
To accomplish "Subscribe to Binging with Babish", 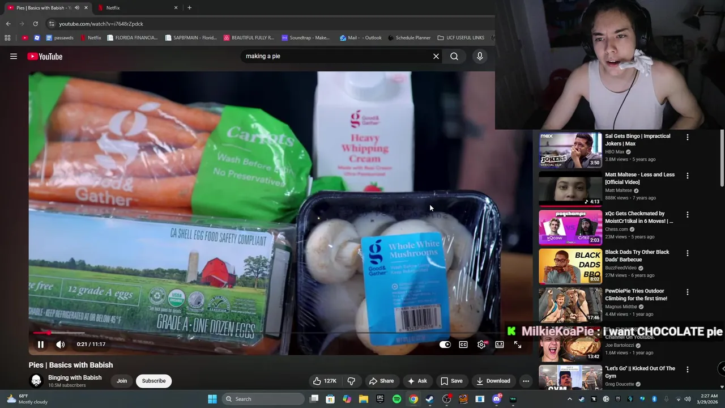I will [x=153, y=381].
